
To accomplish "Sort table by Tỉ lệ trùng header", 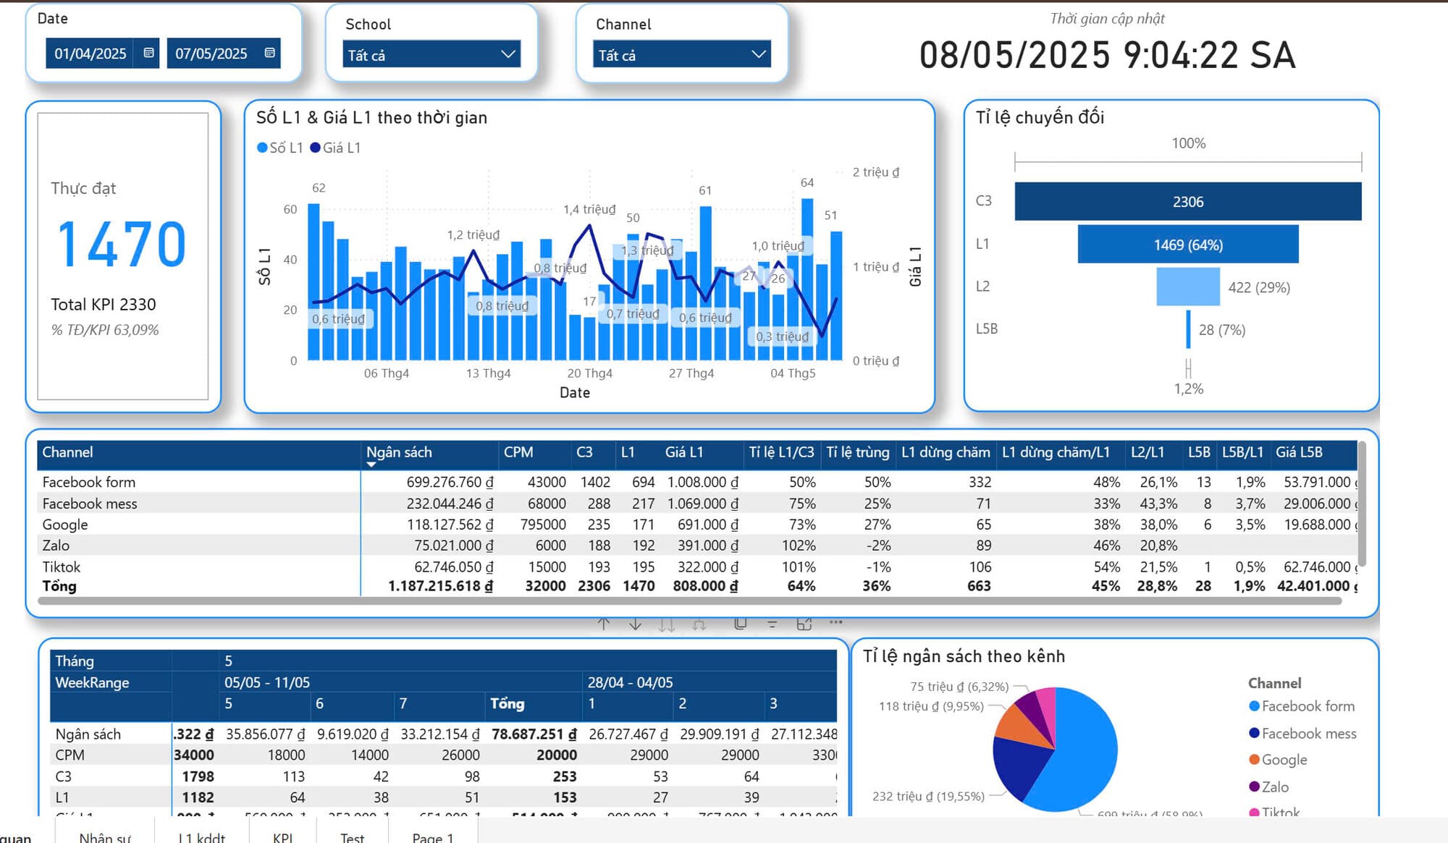I will pos(858,452).
